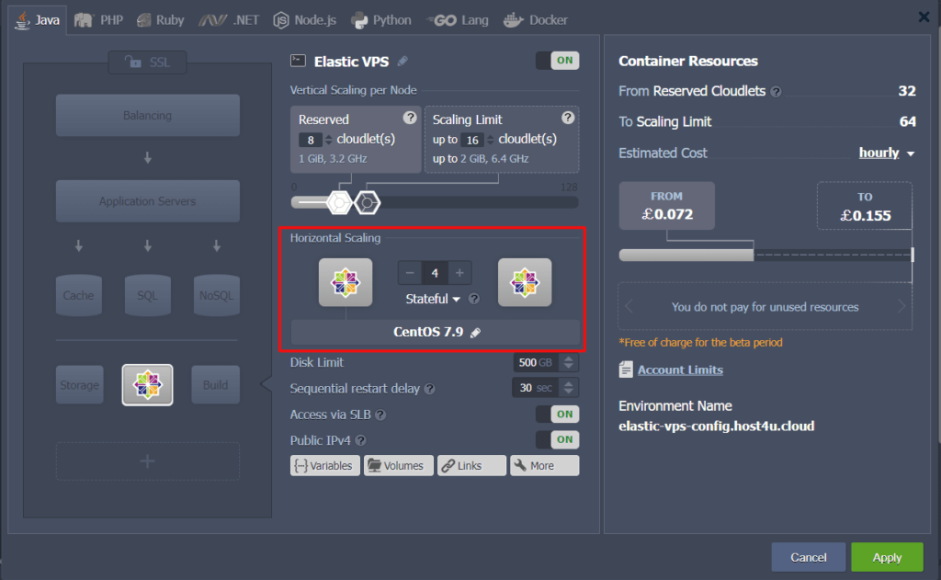Show help for Access via SLB
Screen dimensions: 941x580
coord(380,415)
